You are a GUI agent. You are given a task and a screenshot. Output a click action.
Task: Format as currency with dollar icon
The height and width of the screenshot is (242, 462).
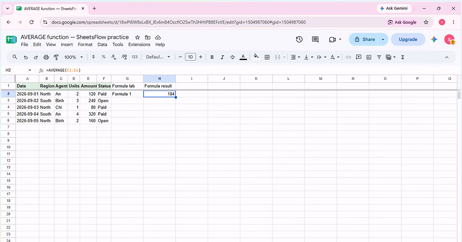[94, 57]
